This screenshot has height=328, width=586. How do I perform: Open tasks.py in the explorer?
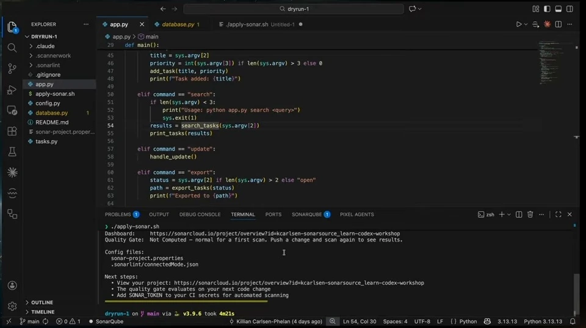click(x=46, y=141)
